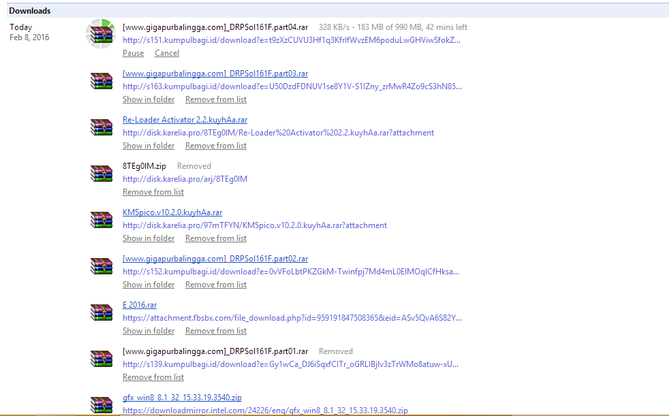Click the download speed and time-left status
Viewport: 669px width, 416px height.
393,27
